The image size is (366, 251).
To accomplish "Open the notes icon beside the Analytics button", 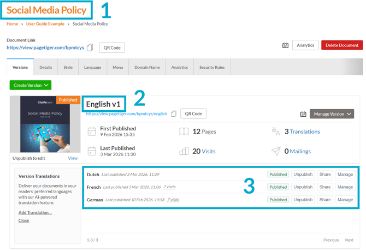I will pyautogui.click(x=285, y=45).
